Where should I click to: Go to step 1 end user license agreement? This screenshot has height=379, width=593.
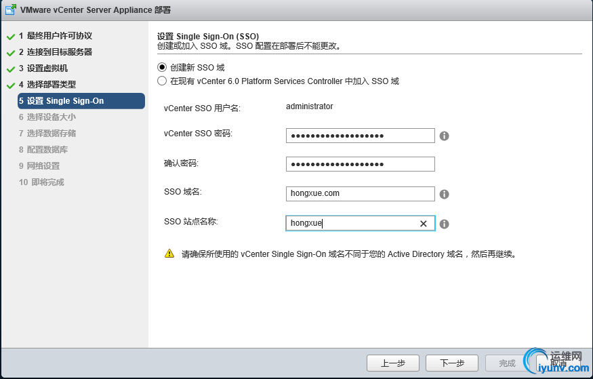click(x=55, y=36)
